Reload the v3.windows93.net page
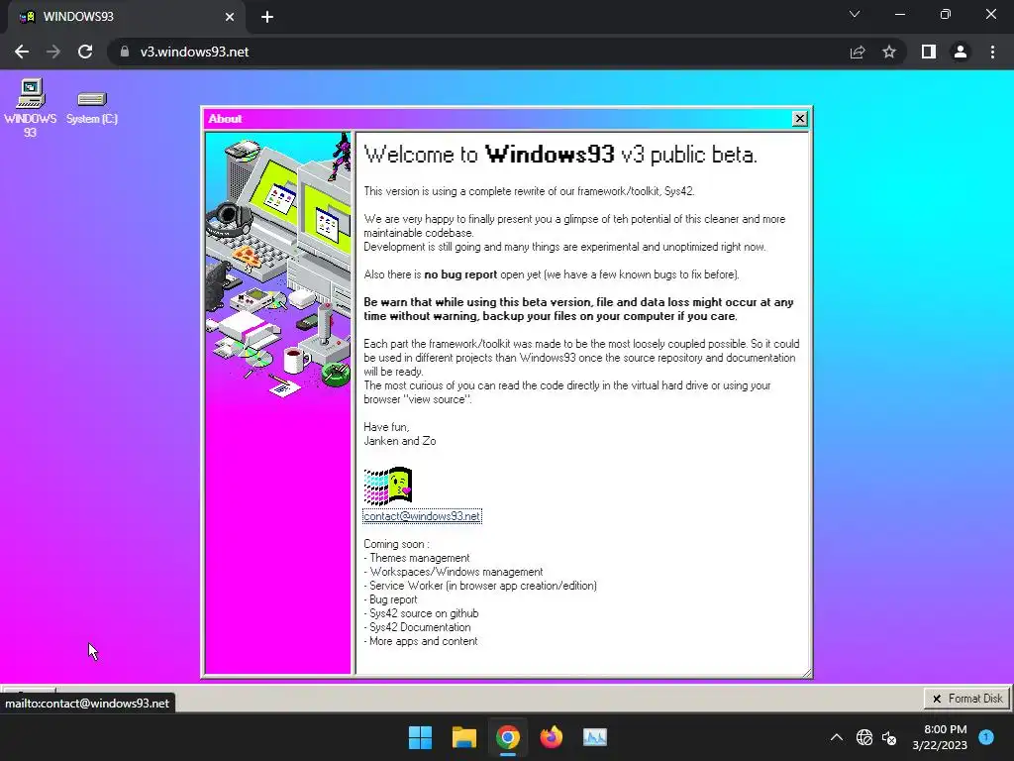Viewport: 1014px width, 761px height. pyautogui.click(x=85, y=52)
